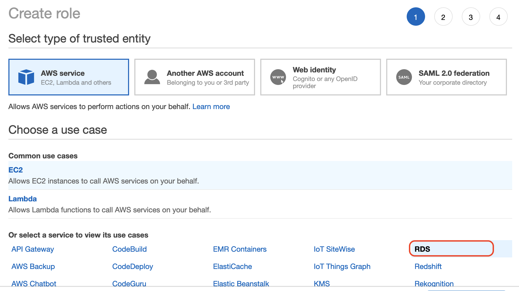Pick the Web identity entity card

point(321,77)
